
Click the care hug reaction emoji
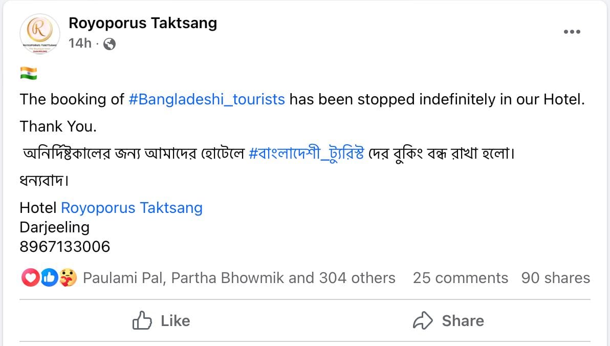68,278
